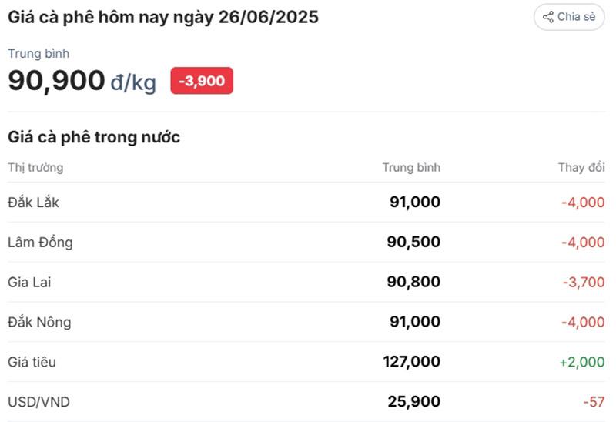Click the 90,500 price for Lâm Đồng

tap(413, 243)
